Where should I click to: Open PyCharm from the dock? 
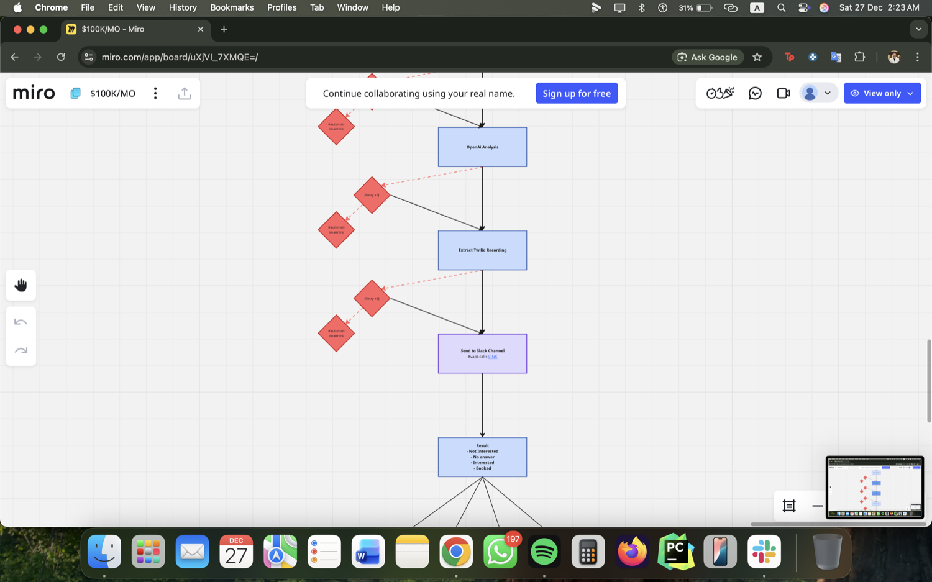(x=676, y=552)
